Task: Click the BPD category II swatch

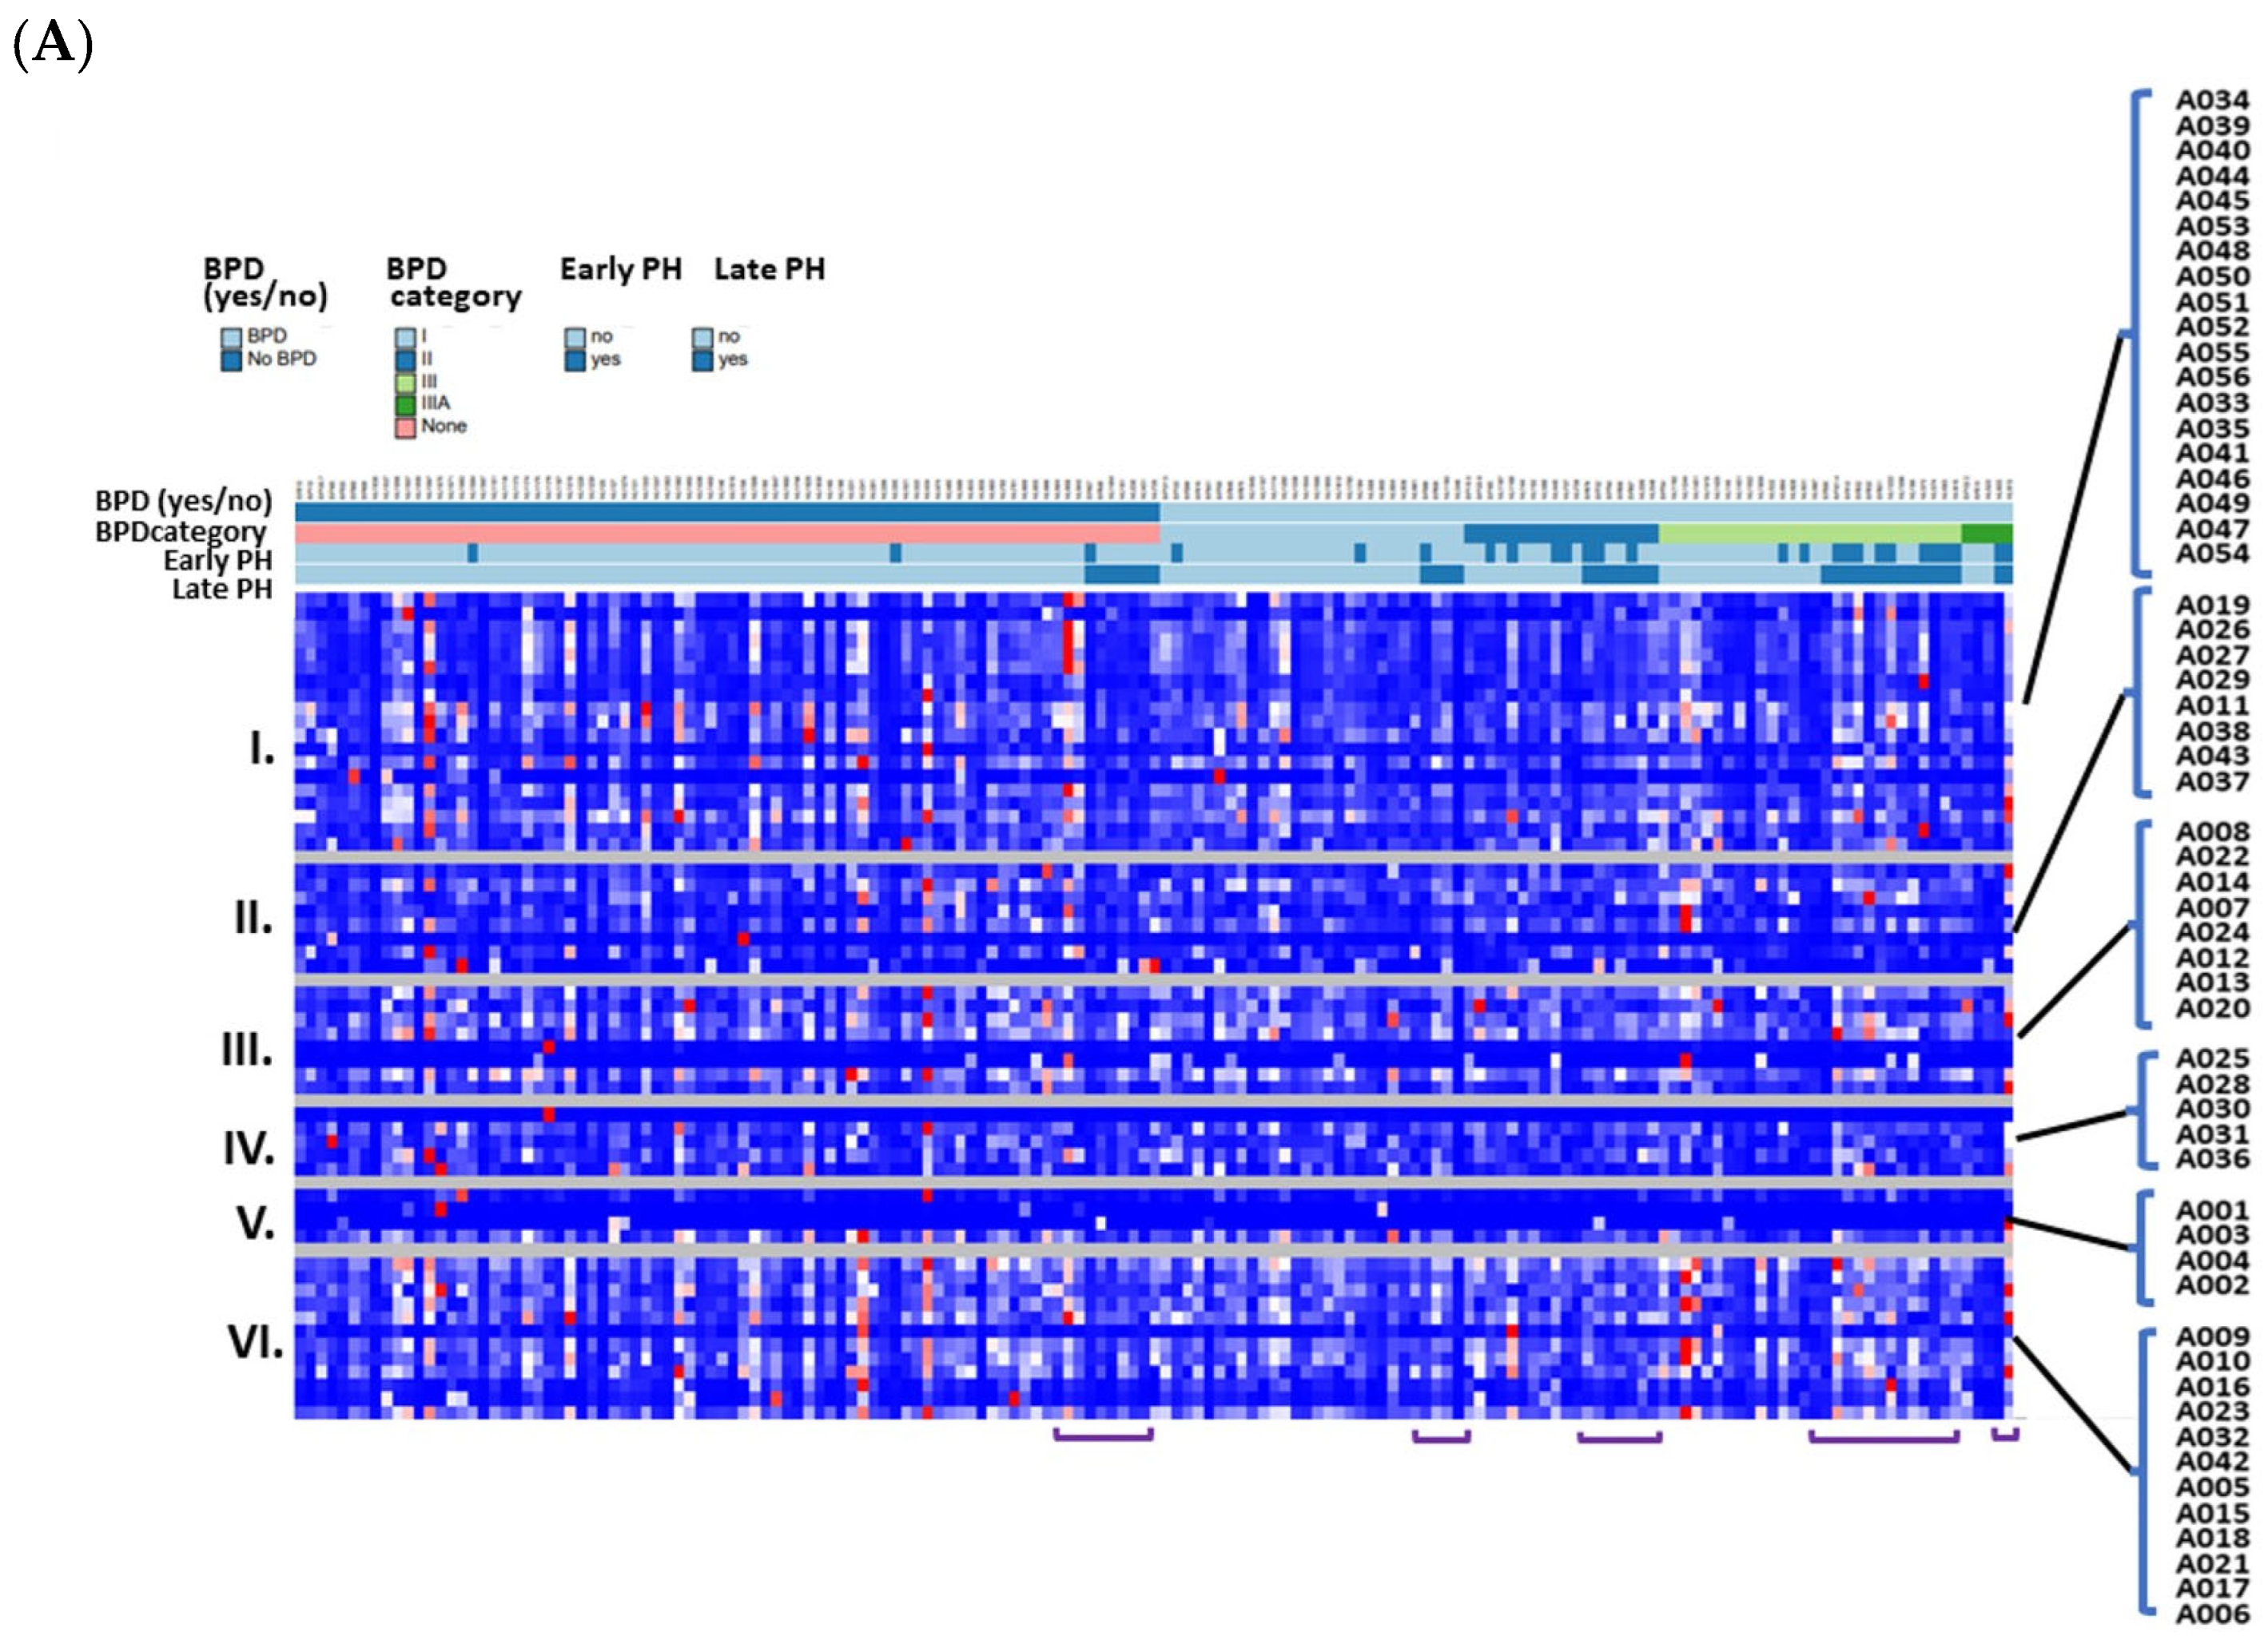Action: pyautogui.click(x=405, y=359)
